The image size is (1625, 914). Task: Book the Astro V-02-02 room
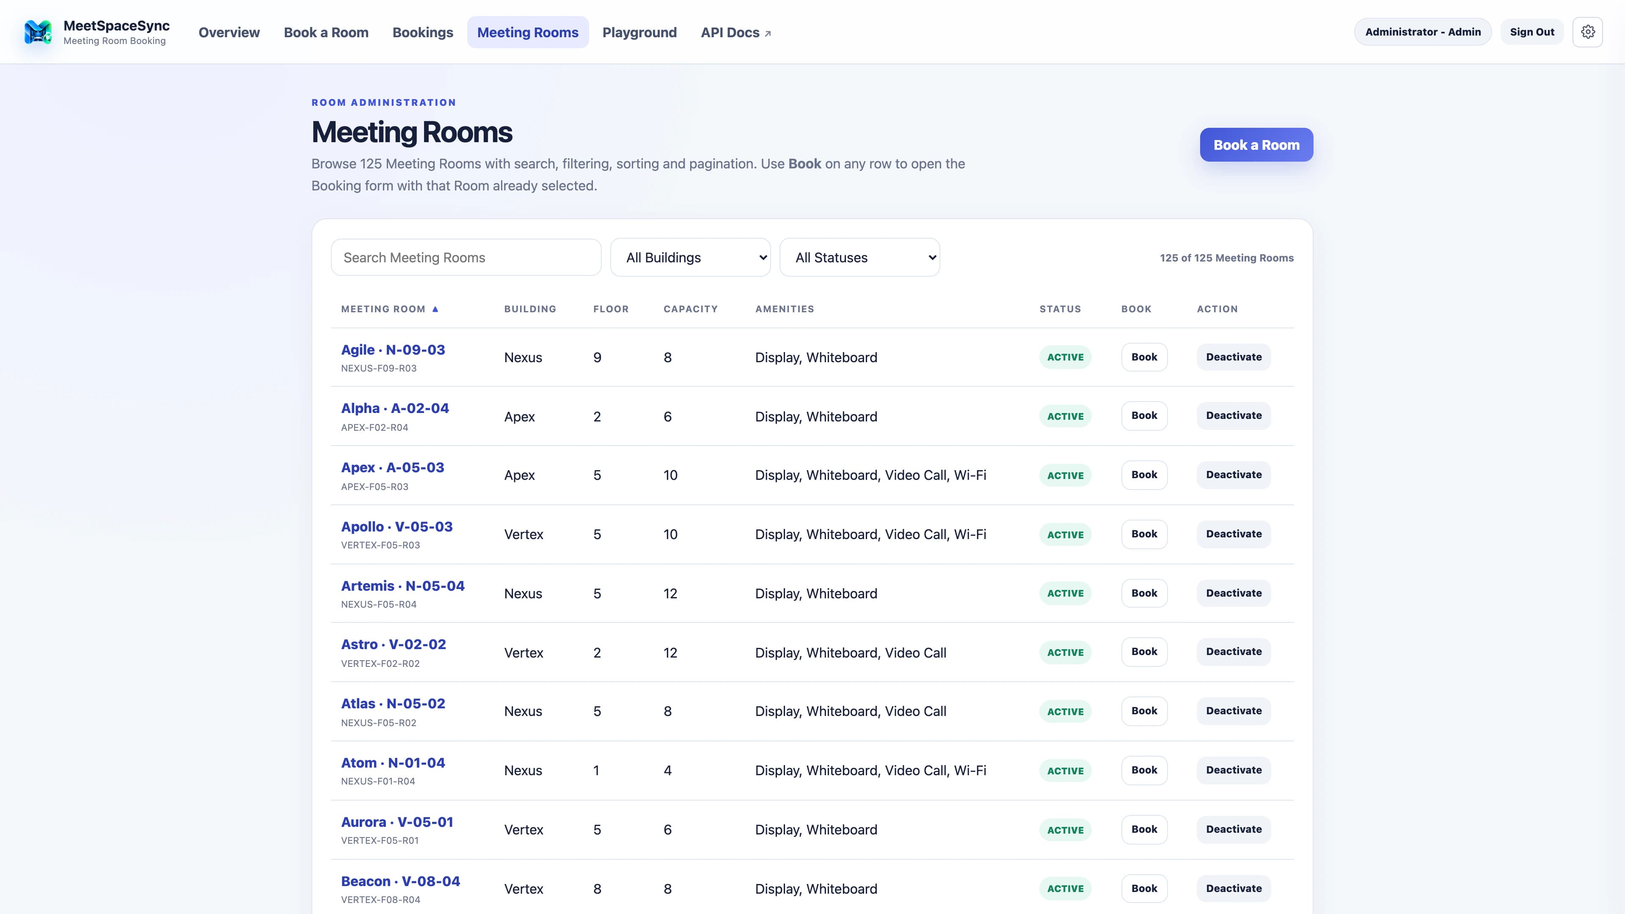pos(1144,652)
